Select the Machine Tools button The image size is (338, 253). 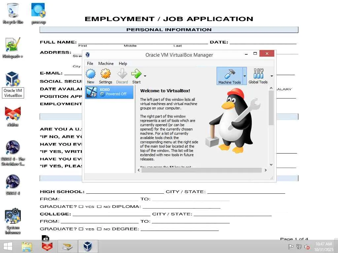pyautogui.click(x=230, y=76)
